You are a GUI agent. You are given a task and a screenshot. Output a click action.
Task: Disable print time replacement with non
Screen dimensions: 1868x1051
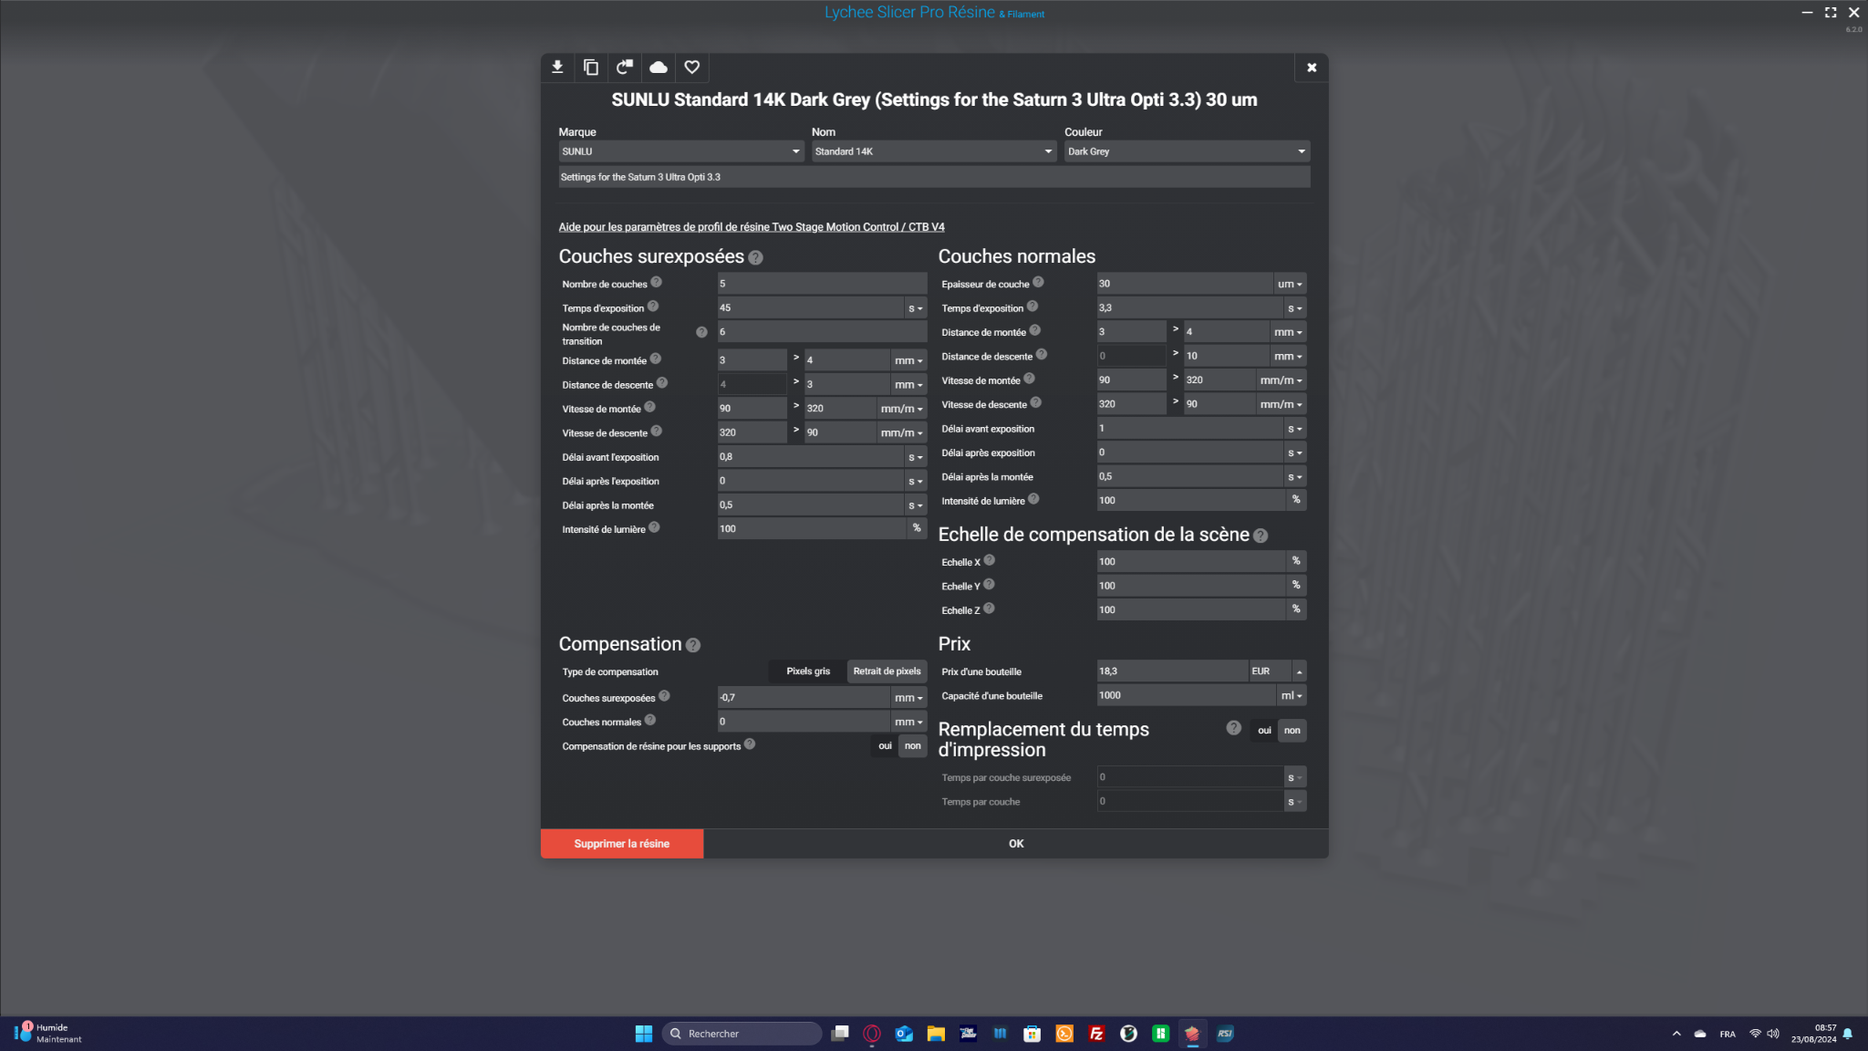(1292, 731)
